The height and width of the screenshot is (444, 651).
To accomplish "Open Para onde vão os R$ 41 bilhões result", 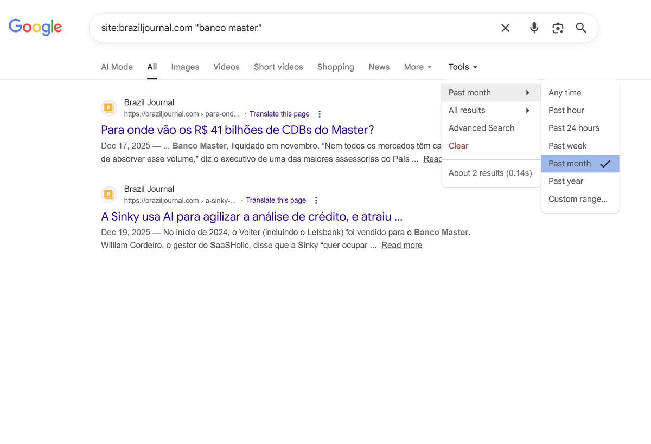I will (x=237, y=130).
